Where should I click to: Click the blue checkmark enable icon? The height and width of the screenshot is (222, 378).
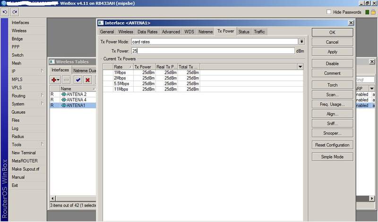77,80
